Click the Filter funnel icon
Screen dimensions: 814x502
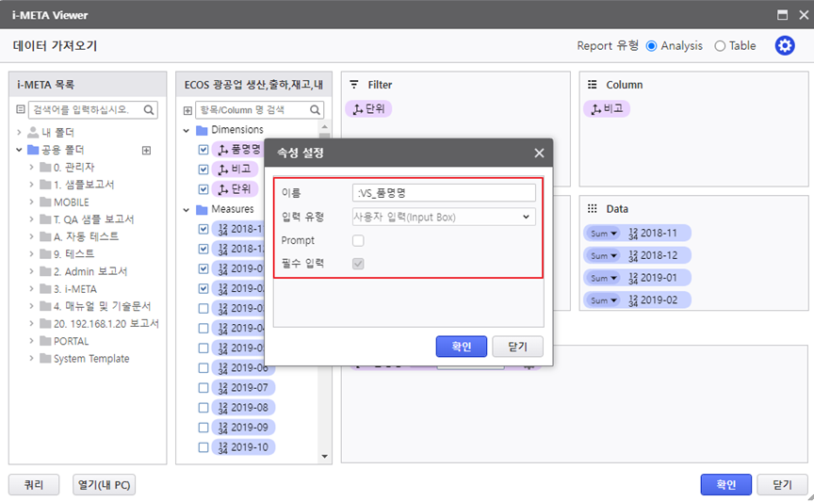(355, 85)
